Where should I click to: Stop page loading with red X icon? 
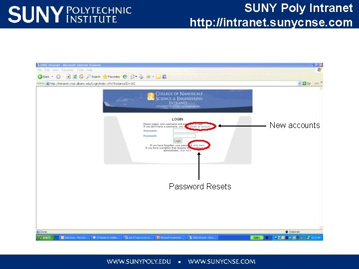pos(68,77)
